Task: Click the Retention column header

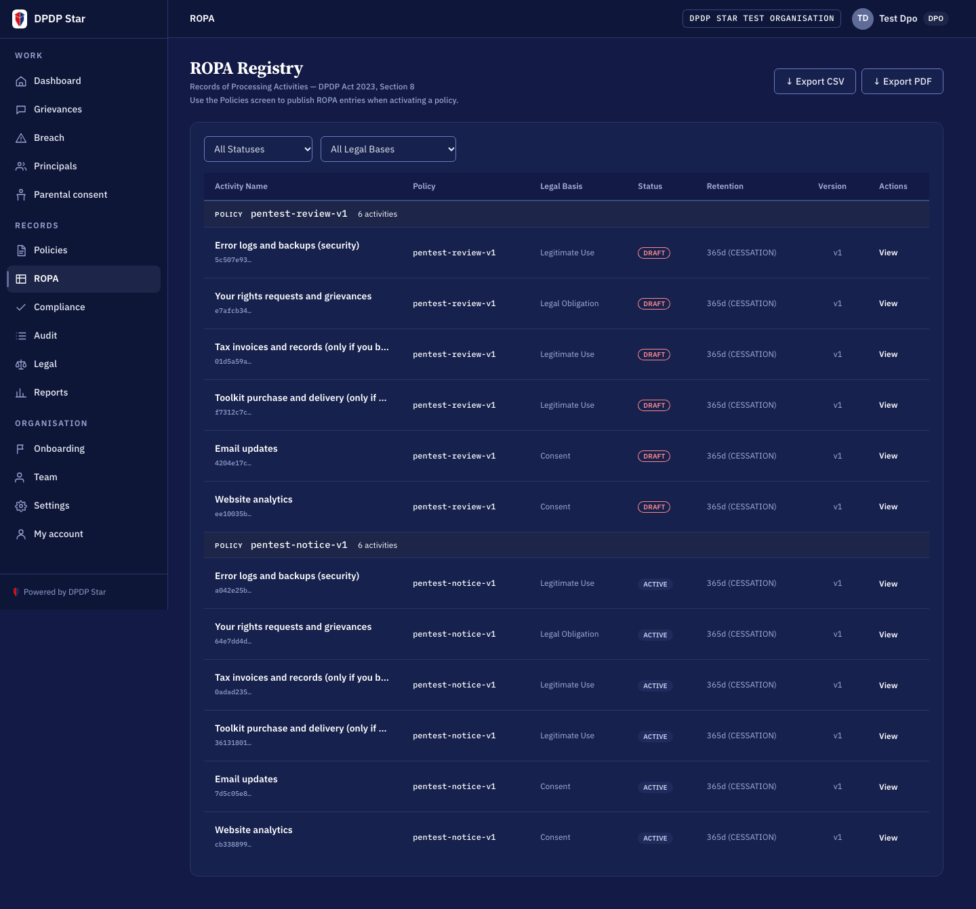Action: [725, 186]
